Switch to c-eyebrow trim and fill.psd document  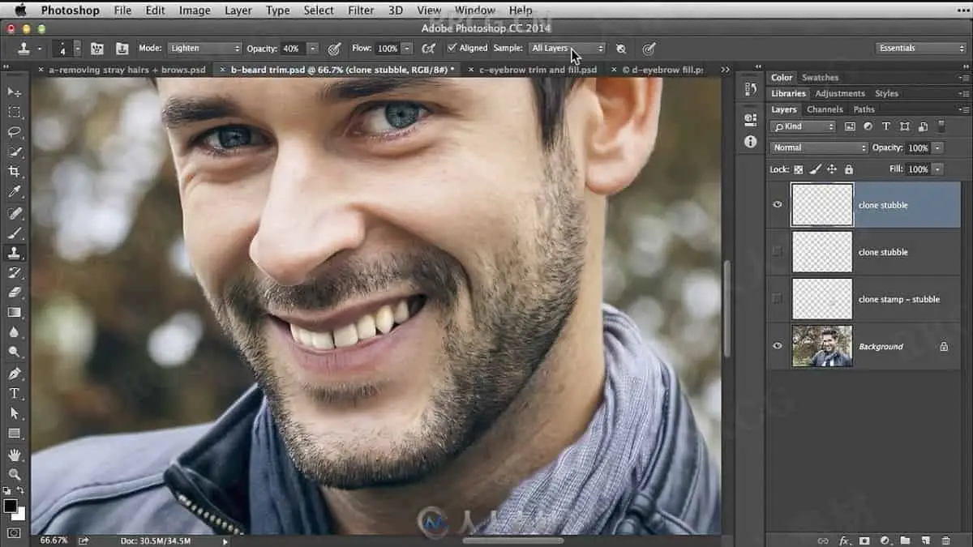(x=537, y=70)
